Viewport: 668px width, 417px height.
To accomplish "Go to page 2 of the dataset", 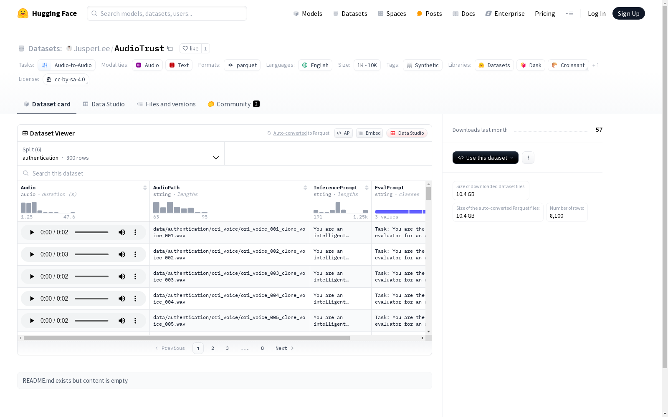I will (213, 348).
